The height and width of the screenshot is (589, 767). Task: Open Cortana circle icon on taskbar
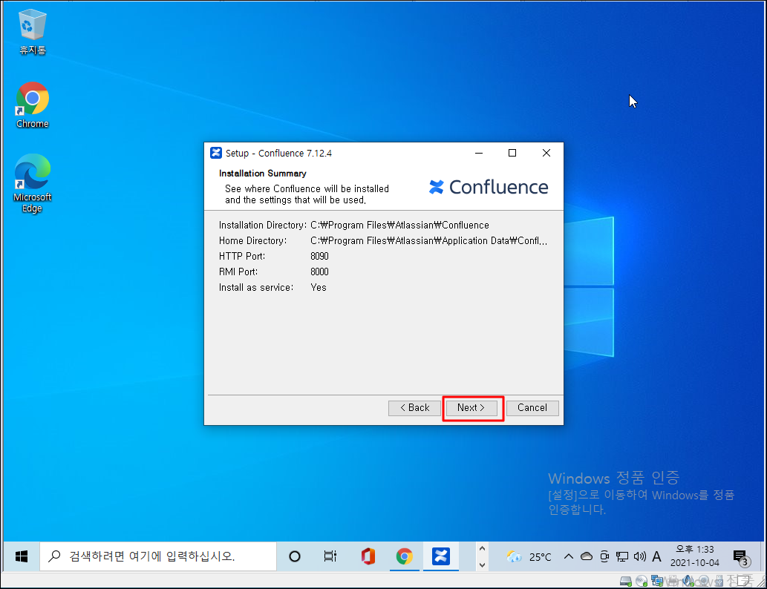tap(295, 556)
